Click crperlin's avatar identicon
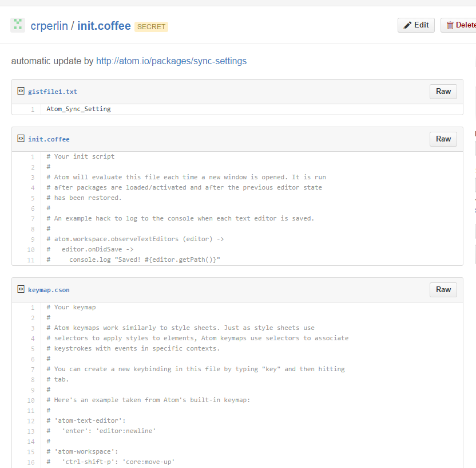Screen dimensions: 476x468 point(18,25)
